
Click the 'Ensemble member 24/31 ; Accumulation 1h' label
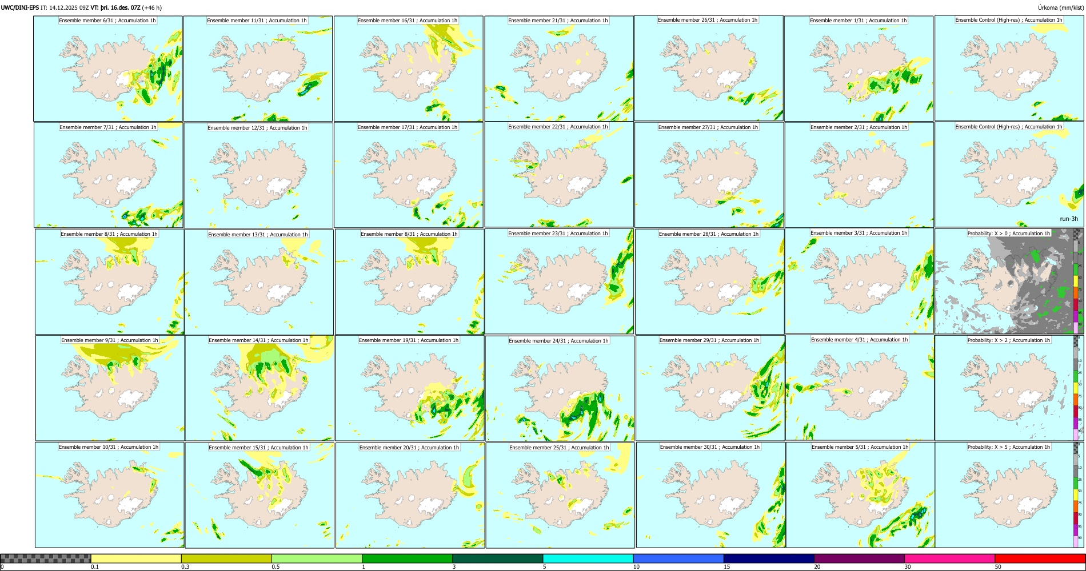pyautogui.click(x=558, y=341)
